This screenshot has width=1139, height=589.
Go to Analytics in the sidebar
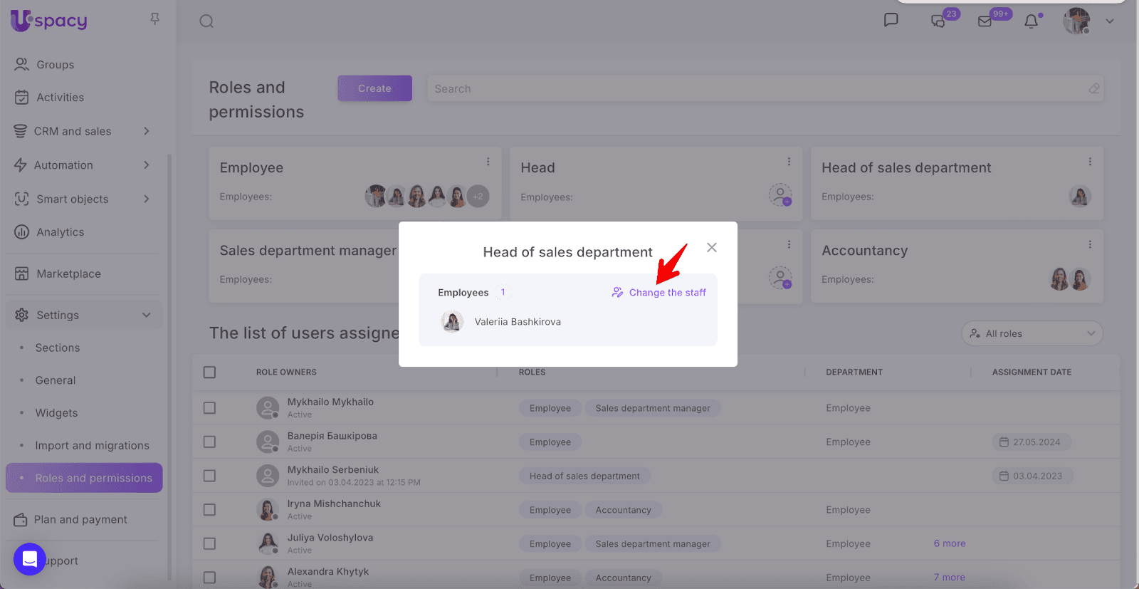click(x=60, y=232)
